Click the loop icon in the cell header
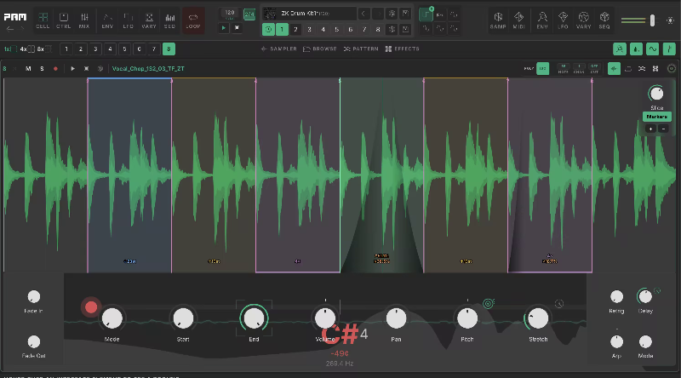 (x=628, y=69)
